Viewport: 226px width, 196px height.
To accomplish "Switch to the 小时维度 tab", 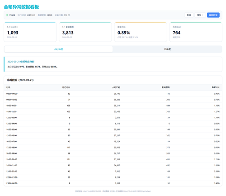I will click(58, 49).
